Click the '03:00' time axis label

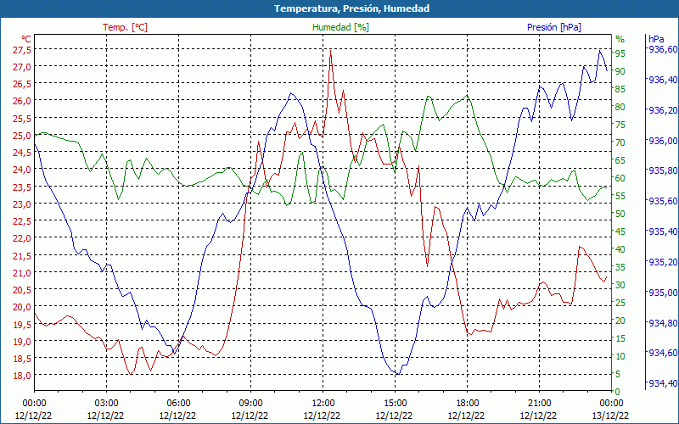(107, 404)
